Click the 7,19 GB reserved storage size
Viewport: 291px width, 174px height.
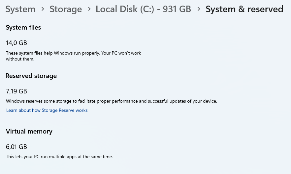(16, 91)
